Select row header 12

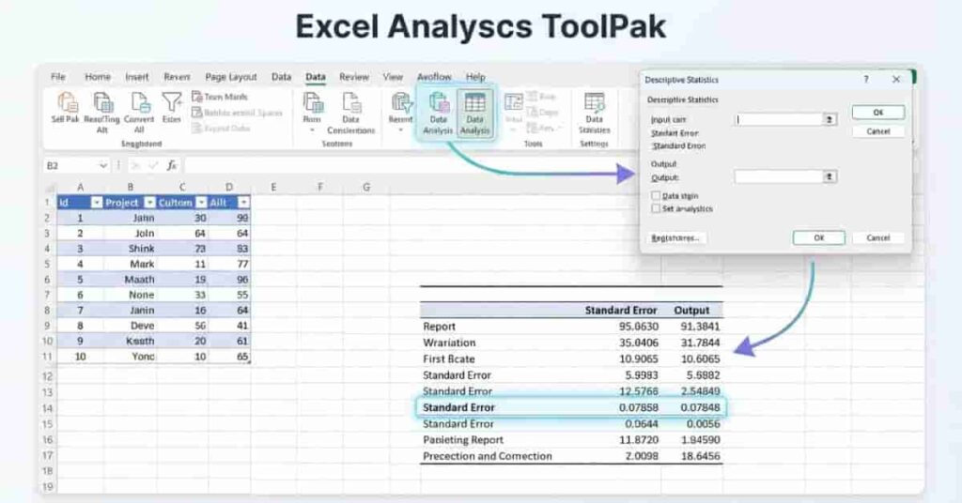pyautogui.click(x=48, y=376)
